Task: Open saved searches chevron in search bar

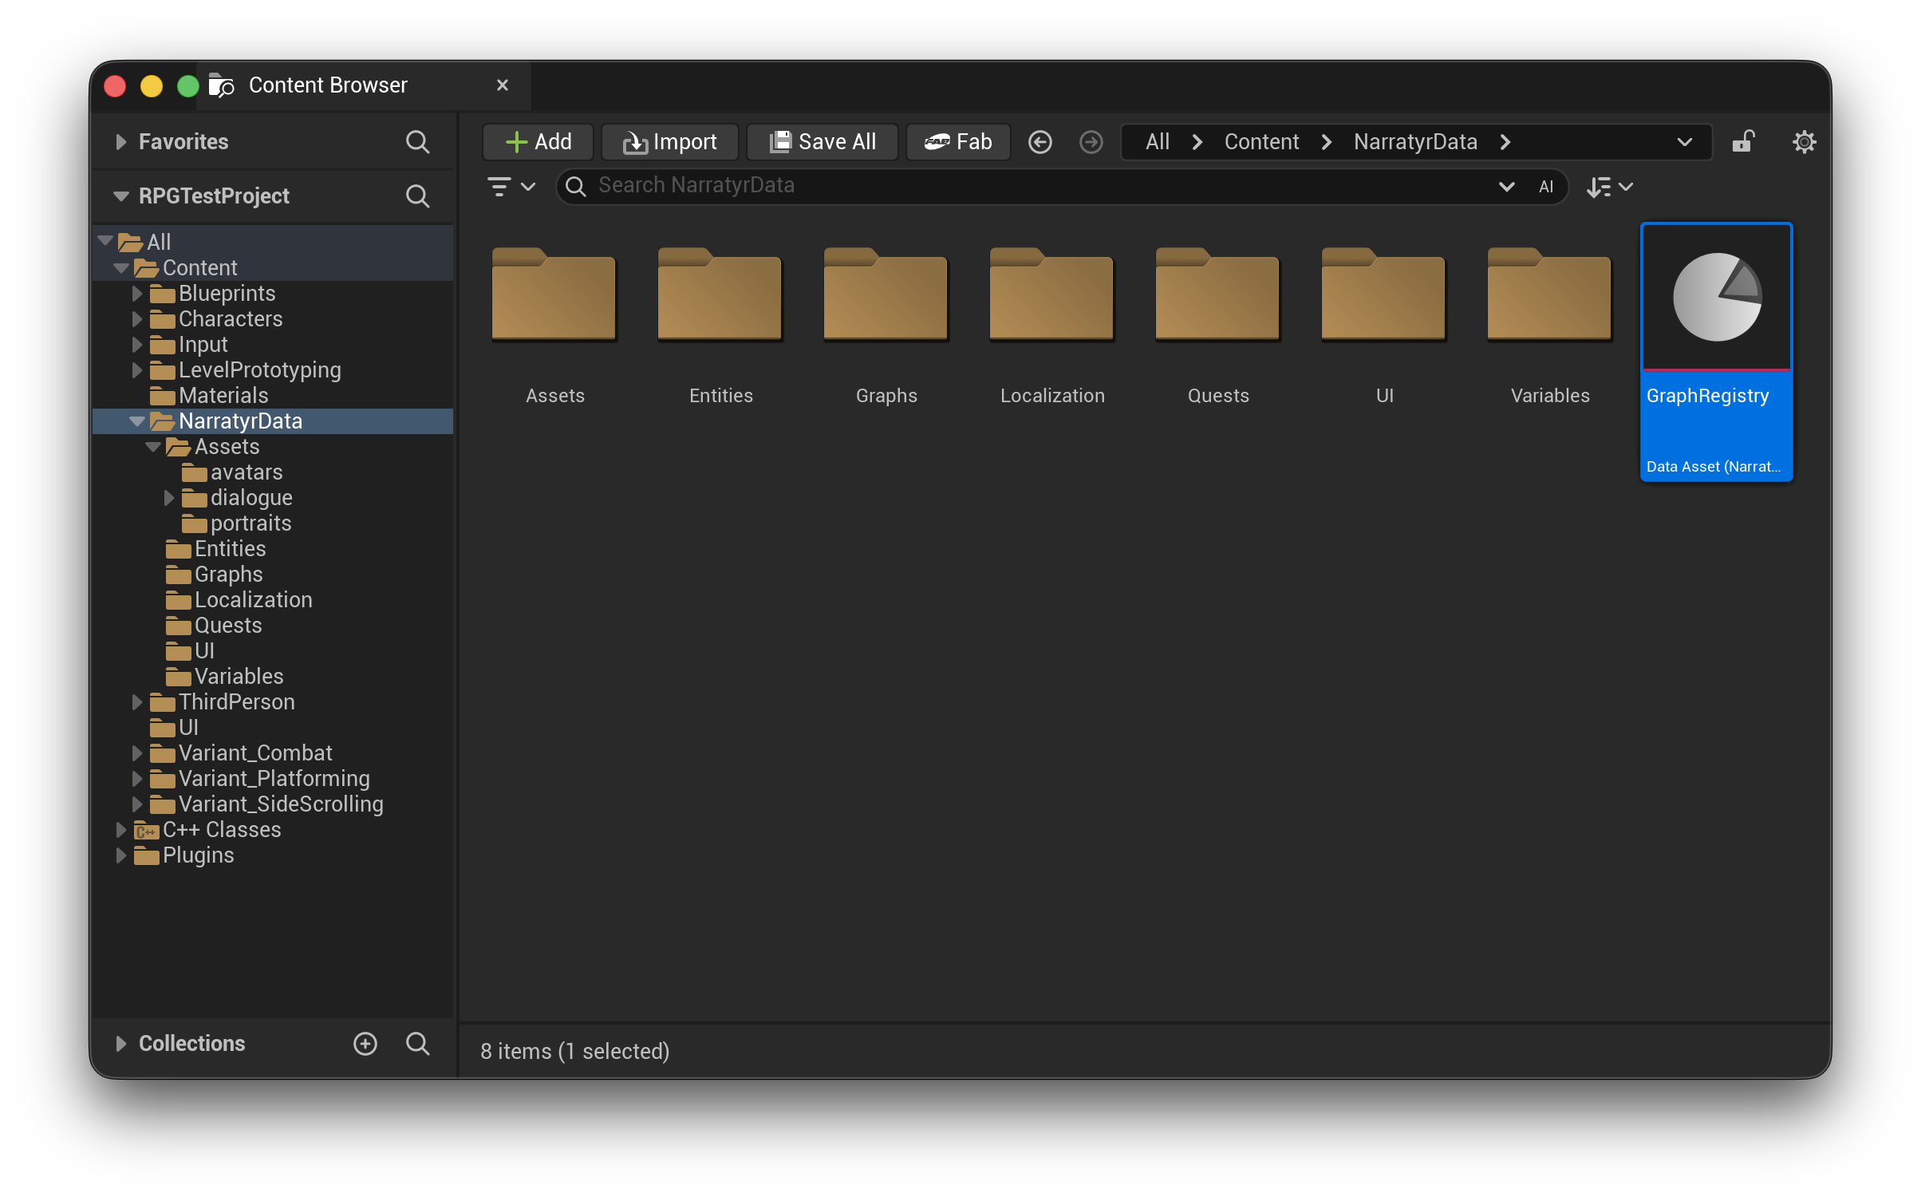Action: 1506,187
